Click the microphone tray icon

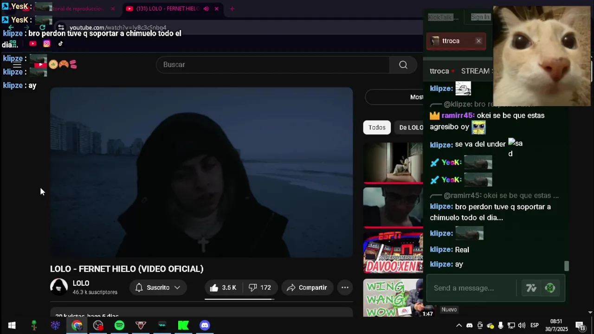point(501,326)
